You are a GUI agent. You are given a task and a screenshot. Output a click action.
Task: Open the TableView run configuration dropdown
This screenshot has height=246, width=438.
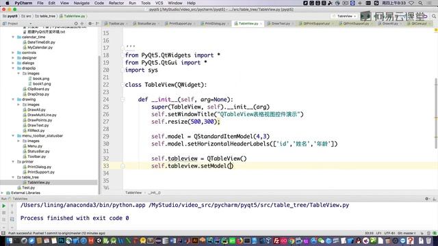[x=344, y=16]
